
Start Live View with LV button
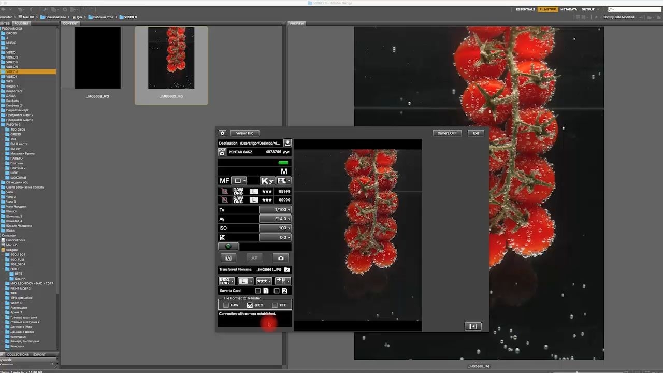coord(228,258)
